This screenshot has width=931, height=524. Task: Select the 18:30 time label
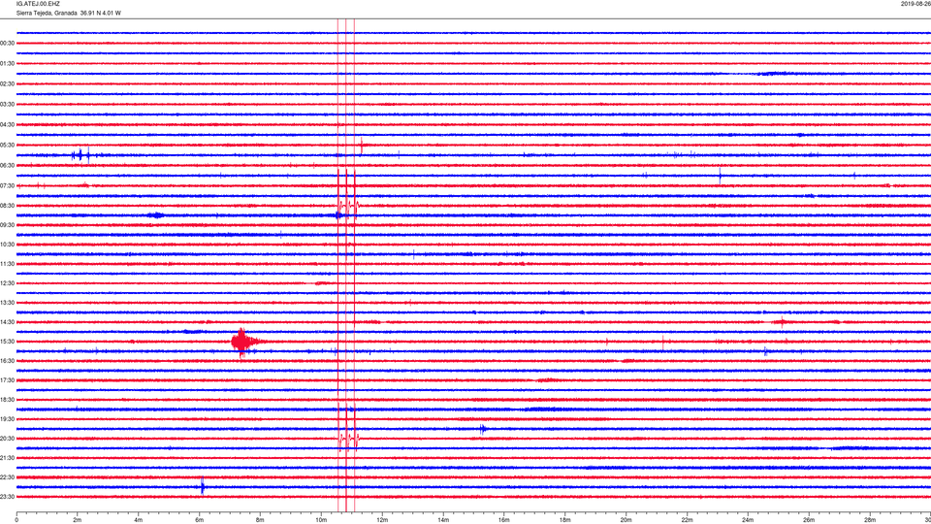pyautogui.click(x=7, y=400)
